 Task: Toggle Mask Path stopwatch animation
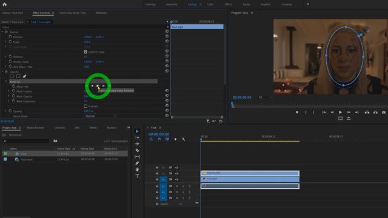click(x=13, y=86)
